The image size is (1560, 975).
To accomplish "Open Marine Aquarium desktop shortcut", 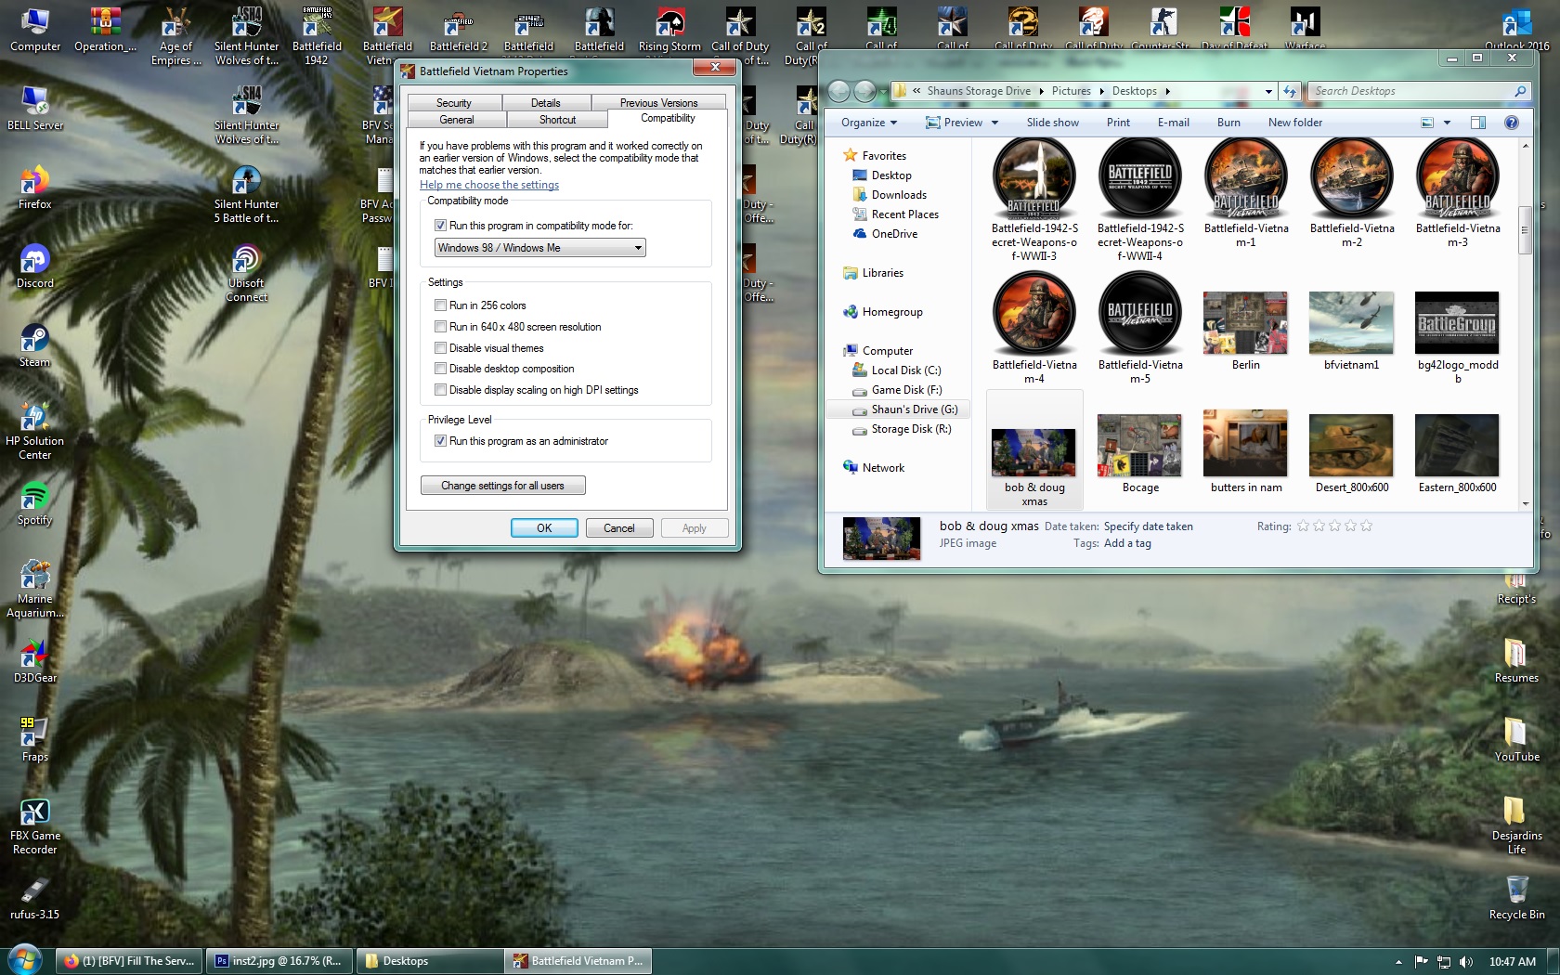I will [35, 590].
